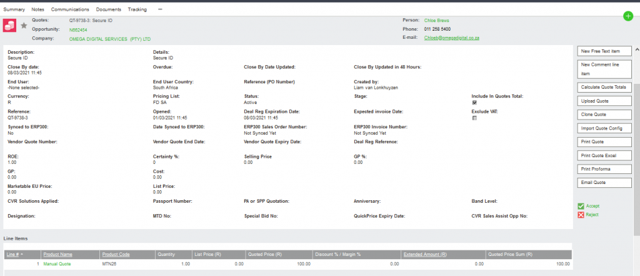This screenshot has height=276, width=640.
Task: Open the more tabs ellipsis menu
Action: tap(161, 9)
